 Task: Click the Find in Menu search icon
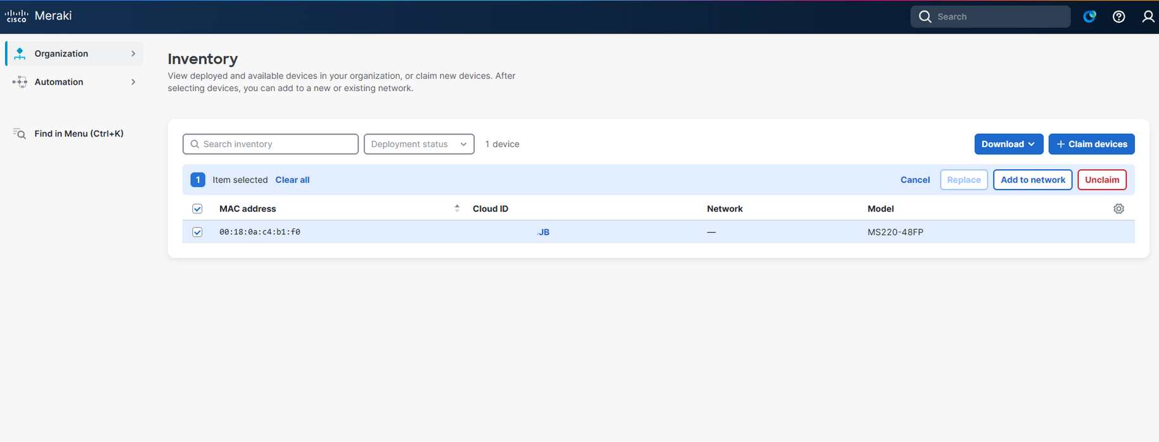[x=20, y=133]
